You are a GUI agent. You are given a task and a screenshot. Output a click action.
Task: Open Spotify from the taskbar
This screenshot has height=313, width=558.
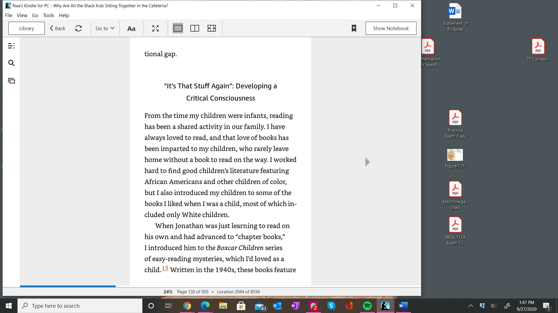pyautogui.click(x=367, y=306)
